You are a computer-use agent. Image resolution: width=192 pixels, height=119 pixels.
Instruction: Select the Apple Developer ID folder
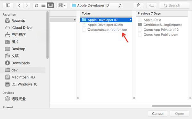point(106,20)
